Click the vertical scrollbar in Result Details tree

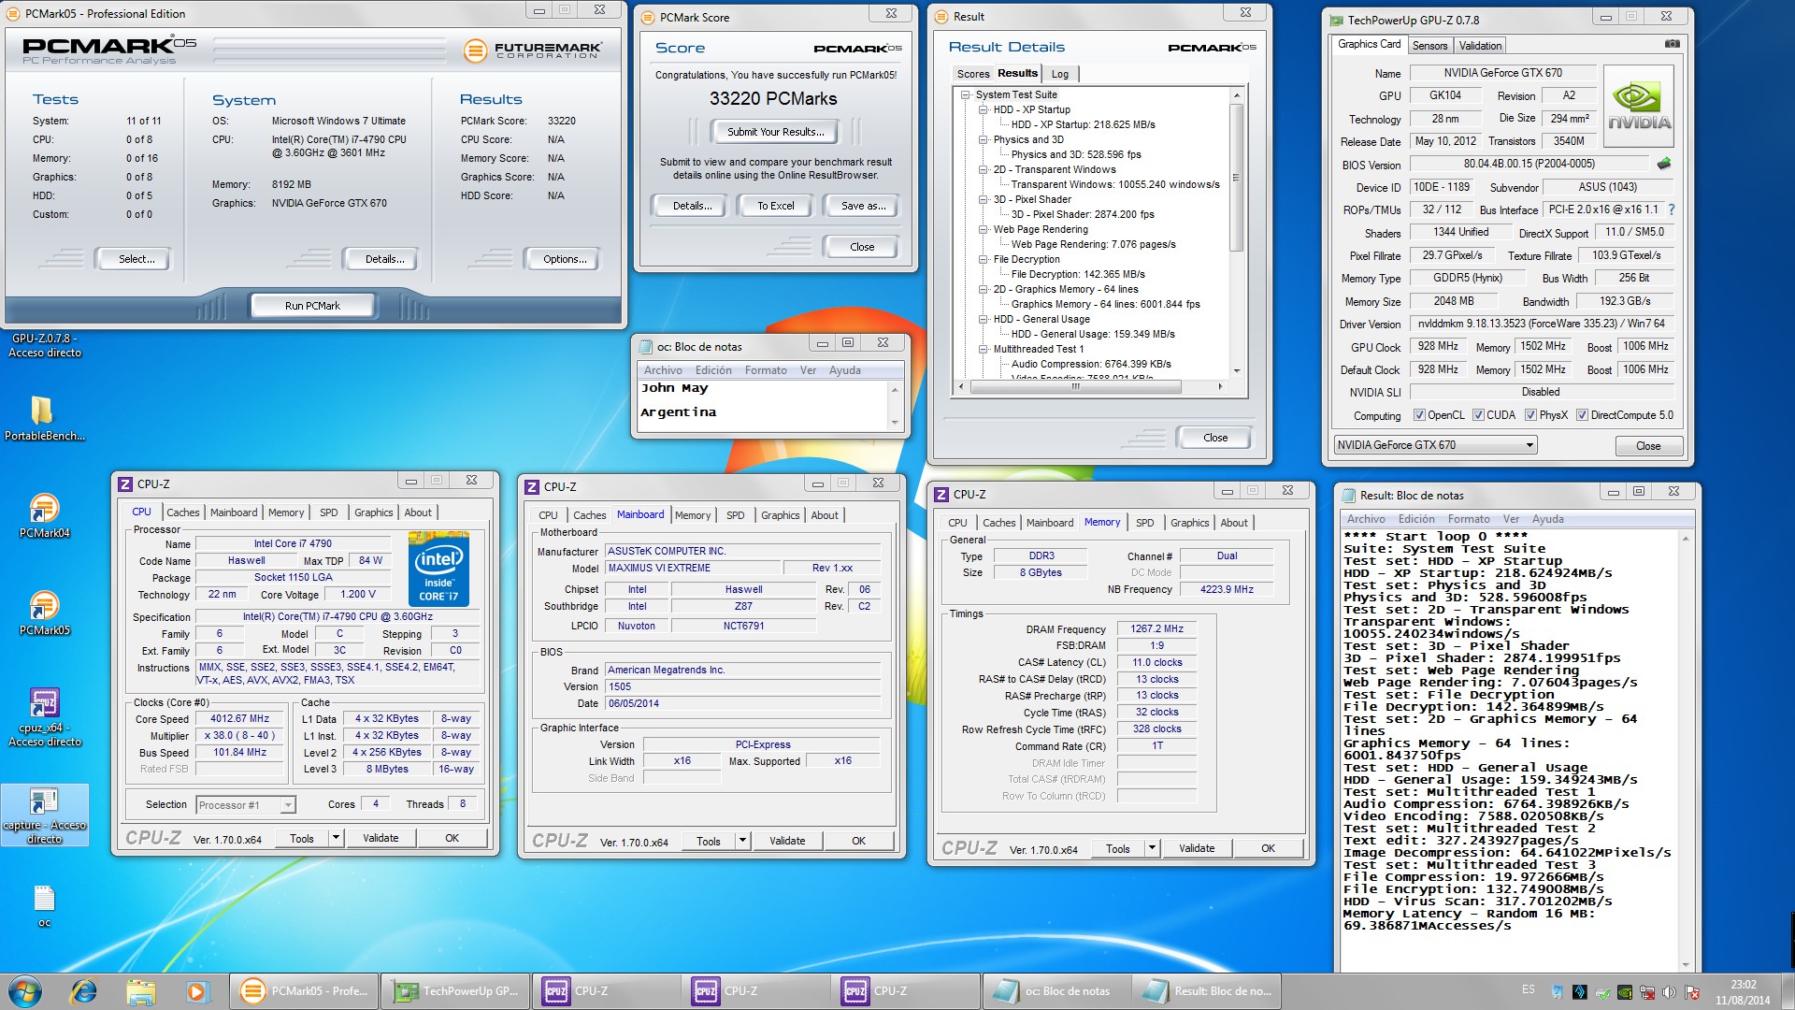[1236, 232]
